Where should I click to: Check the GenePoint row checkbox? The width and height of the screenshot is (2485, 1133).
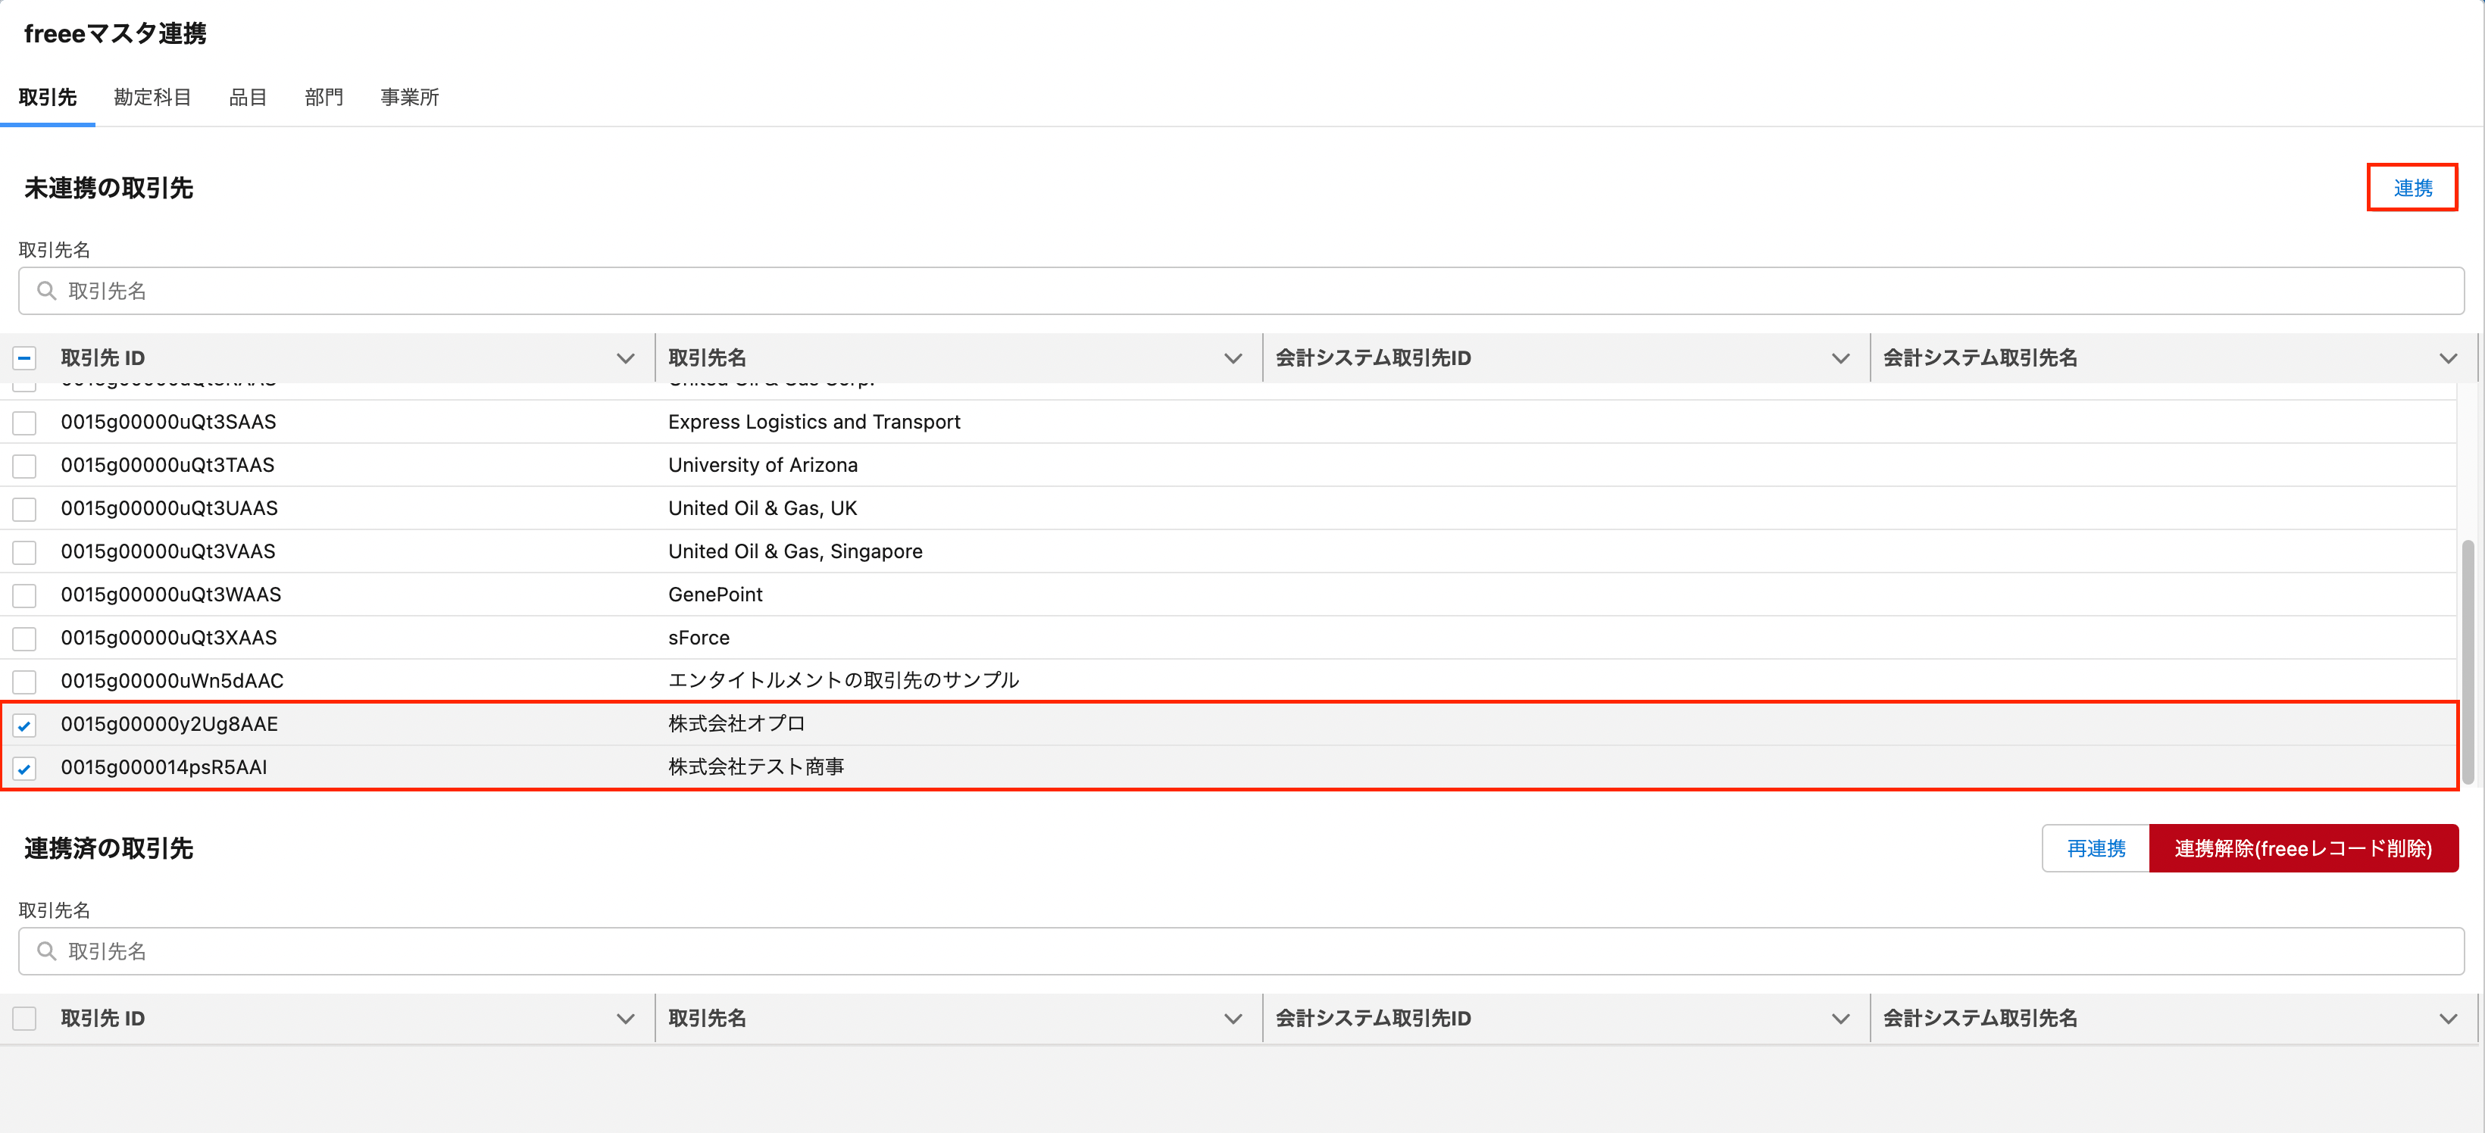(x=24, y=595)
